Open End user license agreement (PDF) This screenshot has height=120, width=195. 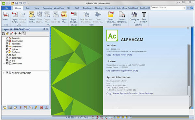click(x=122, y=71)
